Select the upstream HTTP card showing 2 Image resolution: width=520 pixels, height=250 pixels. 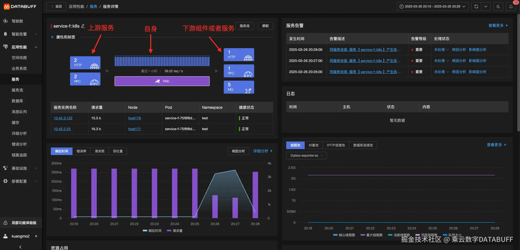coord(85,63)
